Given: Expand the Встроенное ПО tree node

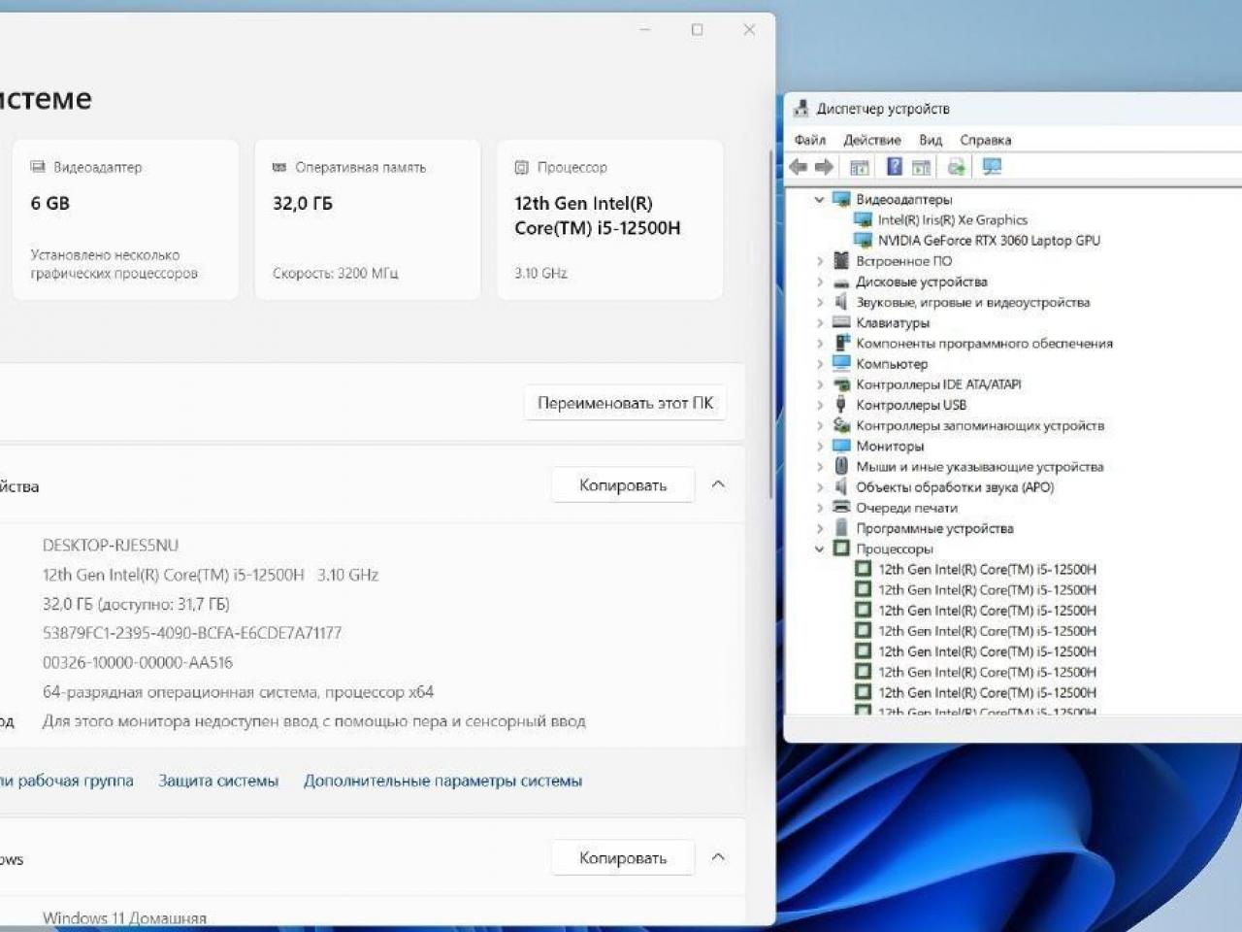Looking at the screenshot, I should [x=820, y=260].
